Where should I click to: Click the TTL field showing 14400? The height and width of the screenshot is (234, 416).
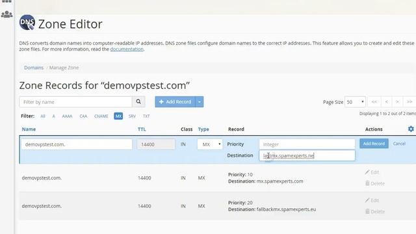click(156, 144)
